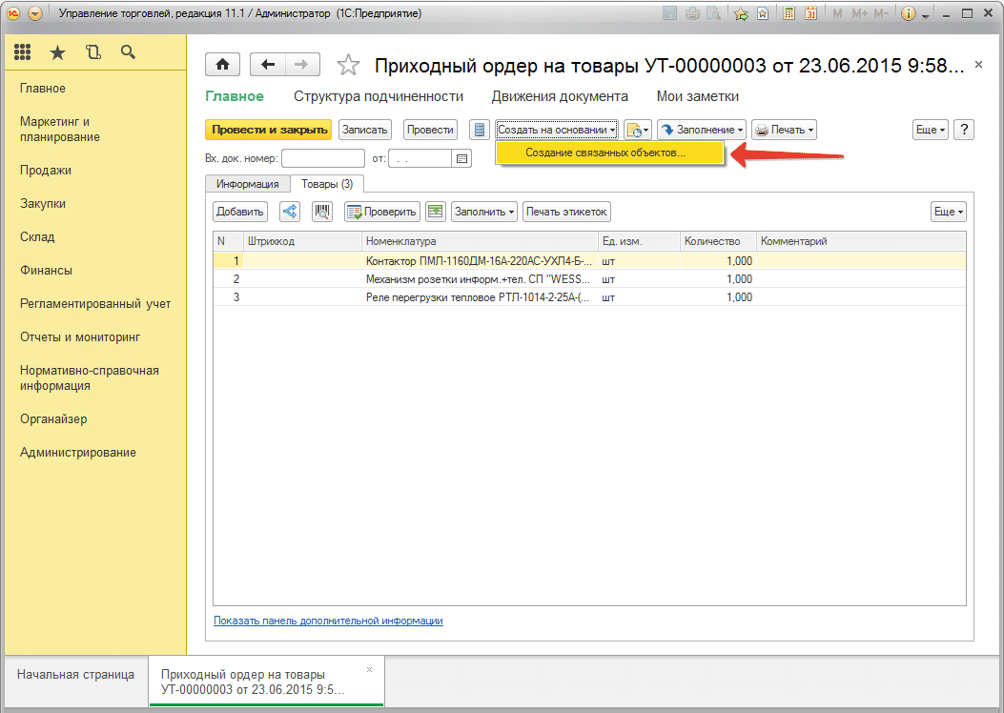Click Показать панель дополнительной информации link
This screenshot has height=713, width=1004.
[328, 621]
